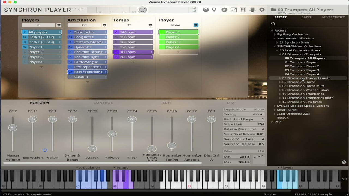Screen dimensions: 349x196
Task: Expand 05 Dimension Horns folder
Action: (x=280, y=82)
